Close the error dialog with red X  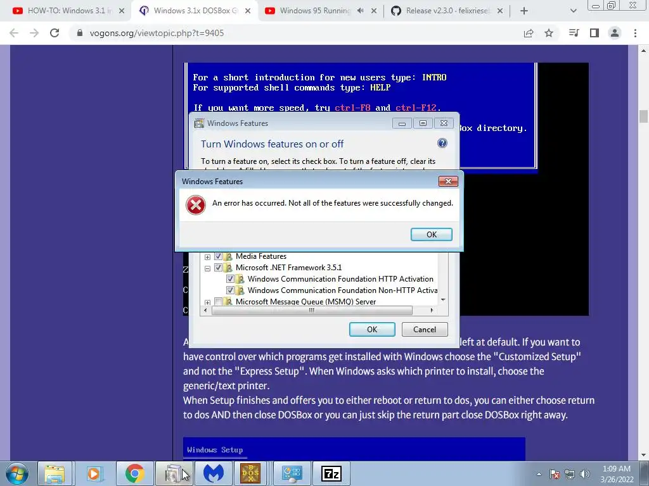tap(448, 182)
